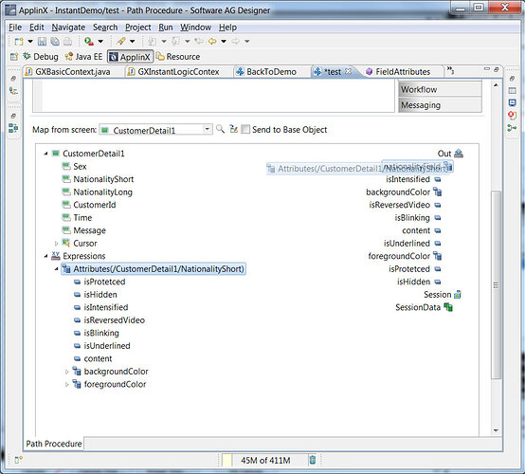Screen dimensions: 525x474
Task: Click the scroll up arrow of editor
Action: click(x=496, y=85)
